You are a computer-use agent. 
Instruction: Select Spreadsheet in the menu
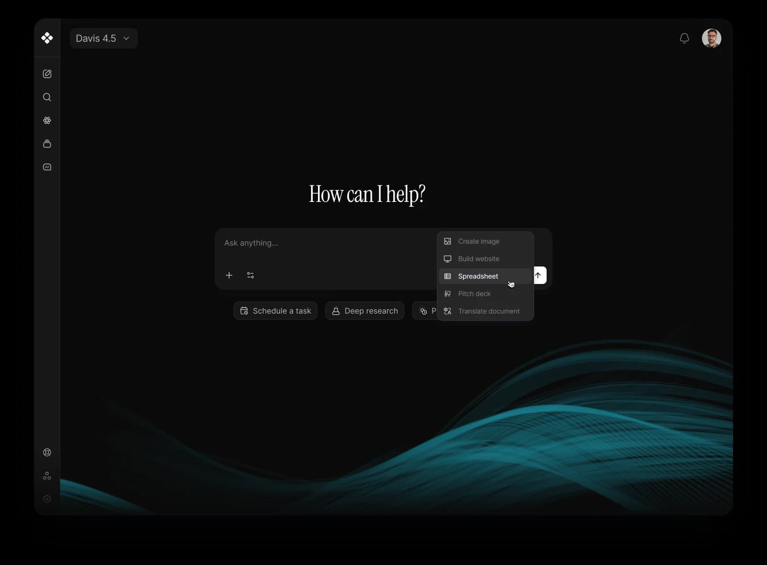[x=485, y=276]
